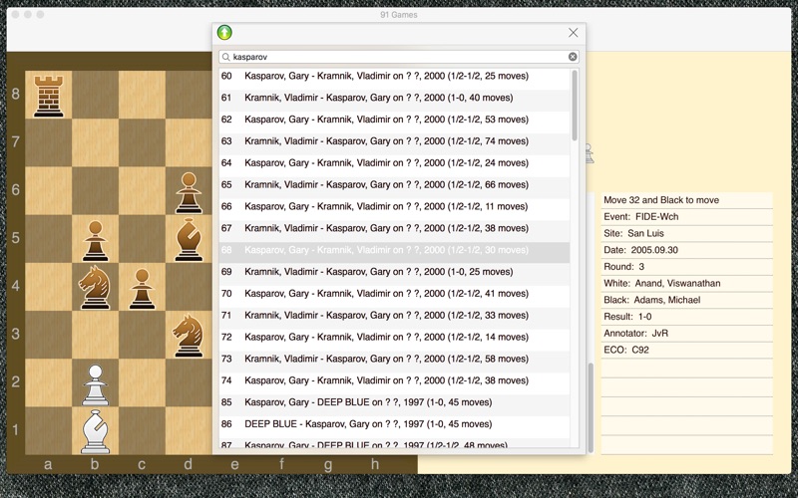This screenshot has height=498, width=798.
Task: Open game 71 Kramnik - Kasparov, 33 moves
Action: pyautogui.click(x=394, y=316)
